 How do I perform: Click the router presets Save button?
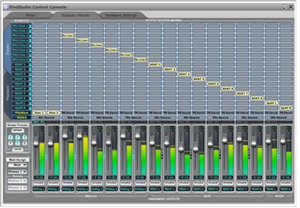(x=17, y=149)
